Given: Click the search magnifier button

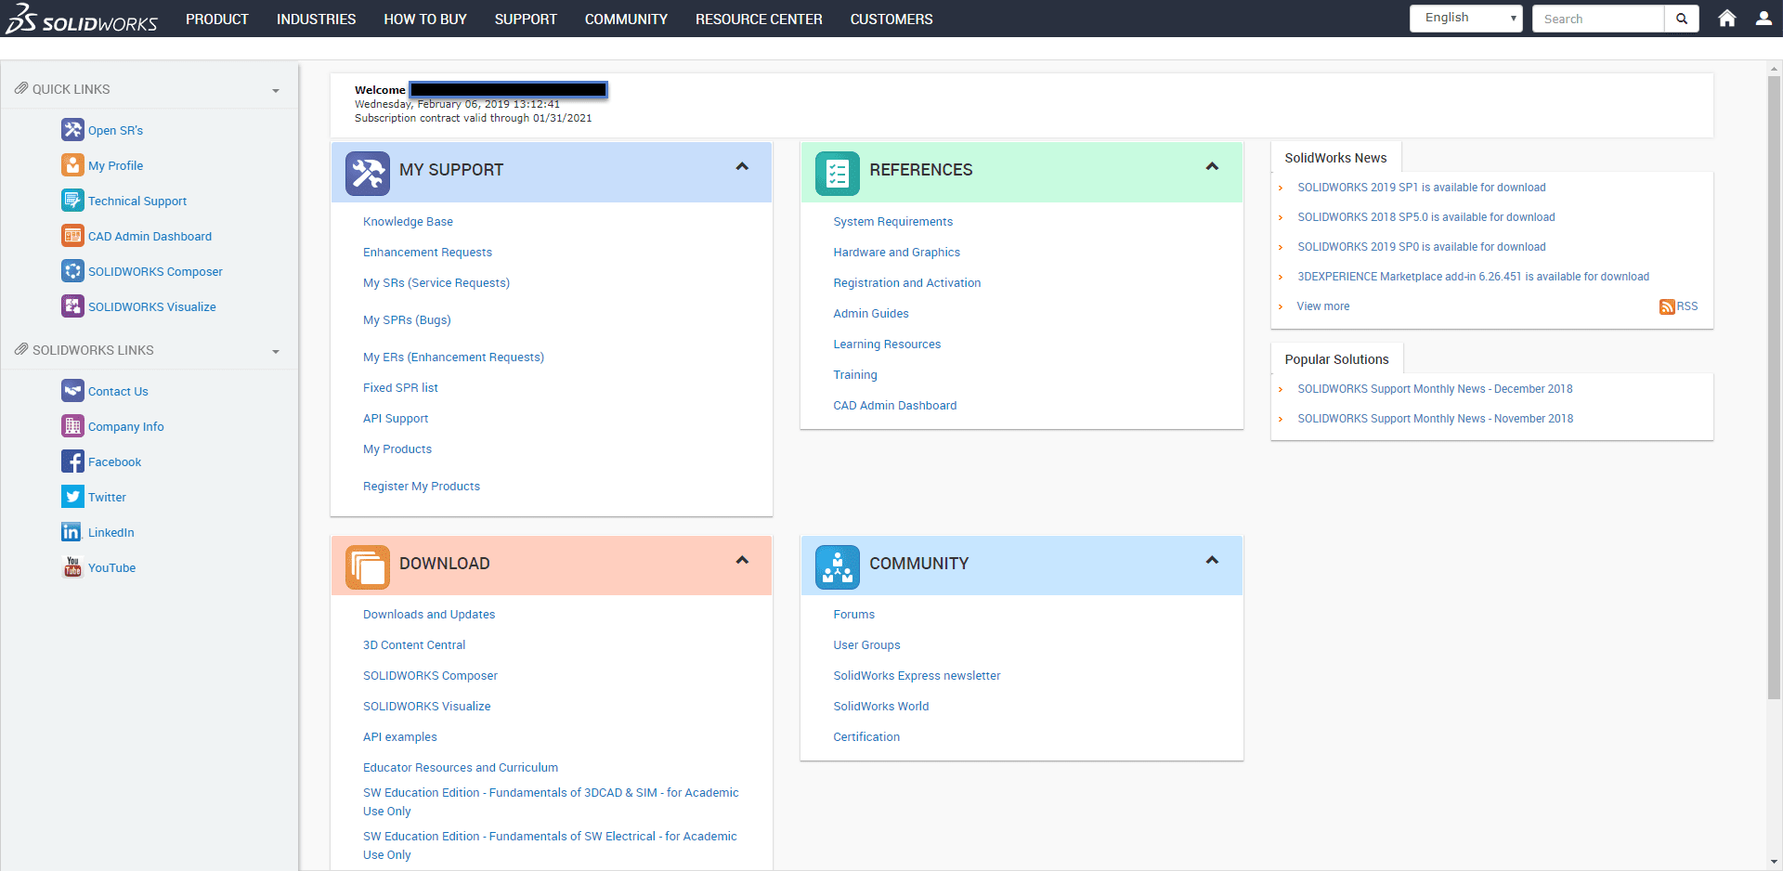Looking at the screenshot, I should pyautogui.click(x=1681, y=19).
